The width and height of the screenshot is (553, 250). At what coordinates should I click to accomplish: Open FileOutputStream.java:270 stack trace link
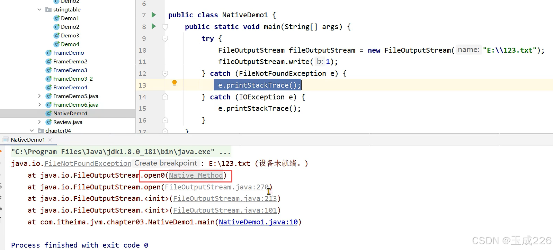[x=217, y=187]
